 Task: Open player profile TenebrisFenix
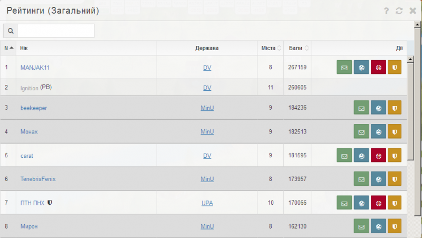37,179
